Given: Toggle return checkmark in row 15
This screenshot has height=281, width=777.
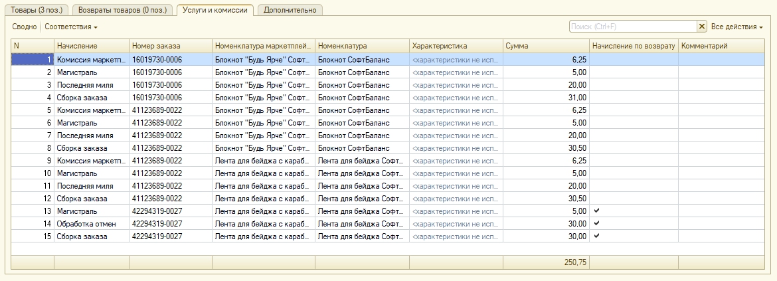Looking at the screenshot, I should (596, 236).
